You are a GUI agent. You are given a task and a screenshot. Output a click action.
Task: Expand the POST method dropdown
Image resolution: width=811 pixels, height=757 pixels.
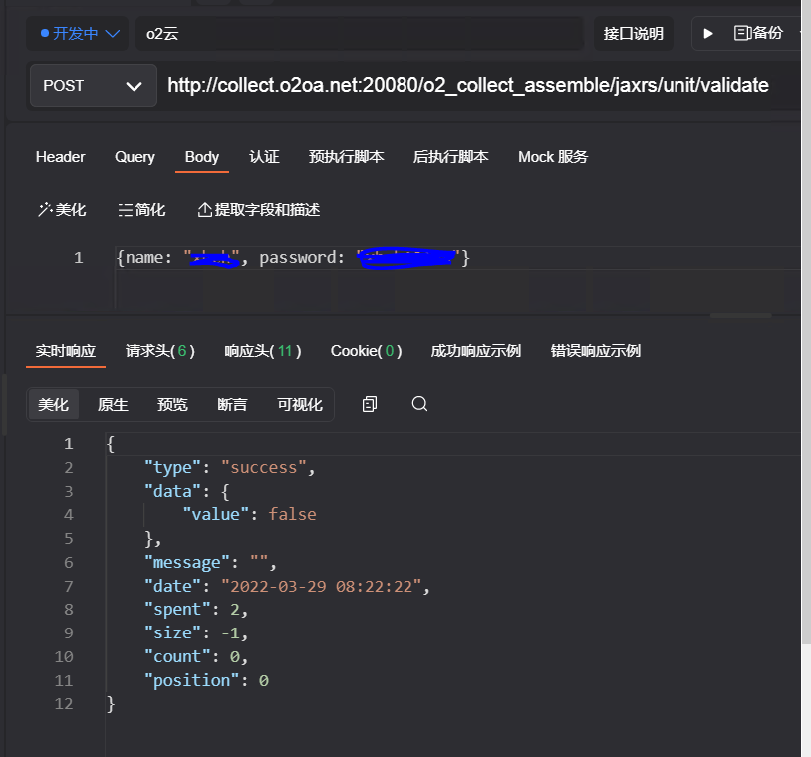point(93,86)
